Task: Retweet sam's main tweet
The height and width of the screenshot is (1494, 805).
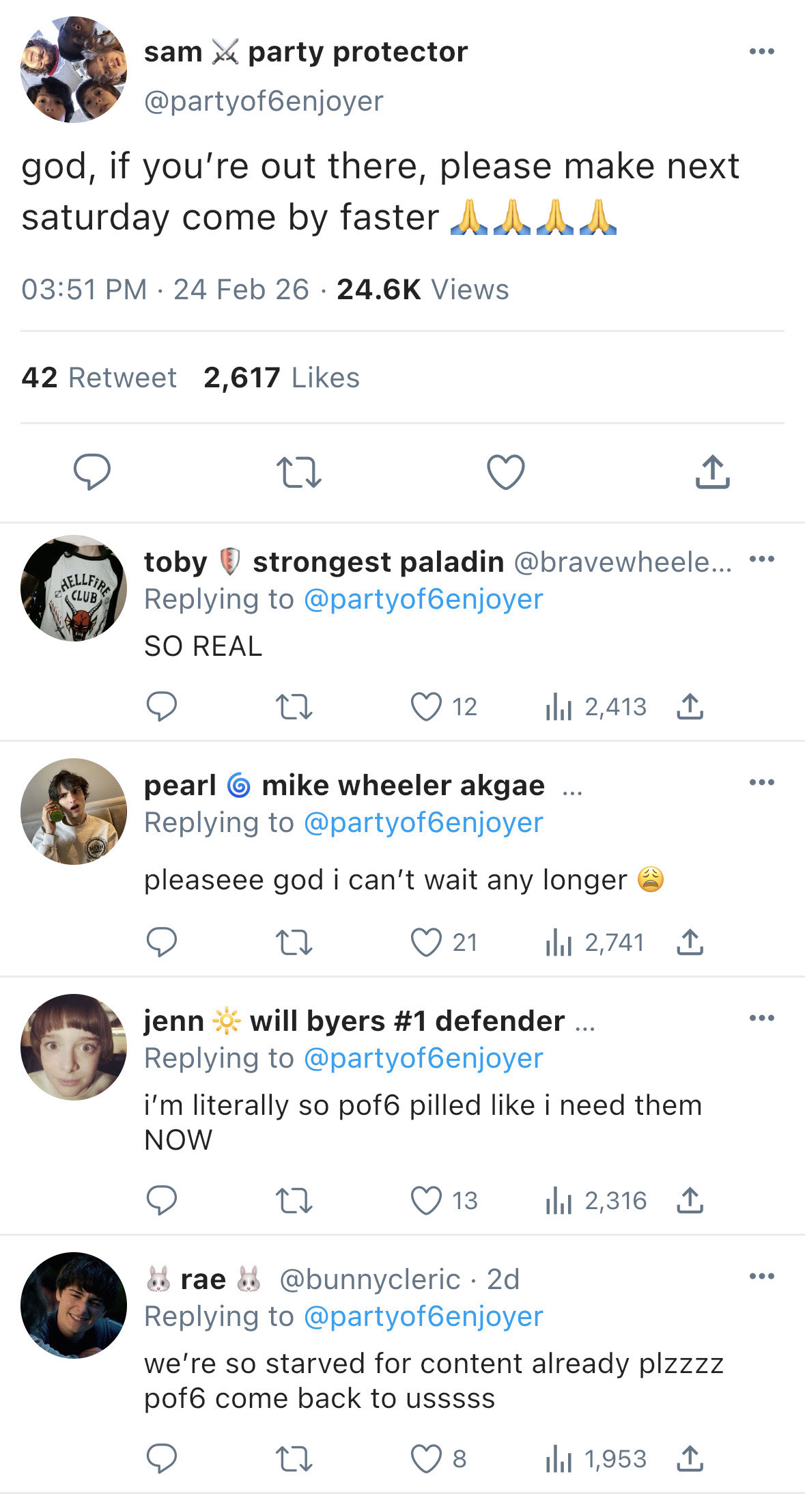Action: (x=298, y=472)
